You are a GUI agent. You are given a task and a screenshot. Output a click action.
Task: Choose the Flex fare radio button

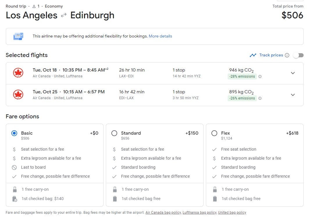pos(214,133)
